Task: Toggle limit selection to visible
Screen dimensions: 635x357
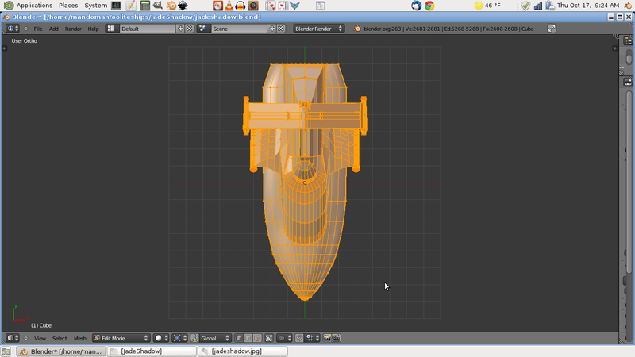Action: 268,338
